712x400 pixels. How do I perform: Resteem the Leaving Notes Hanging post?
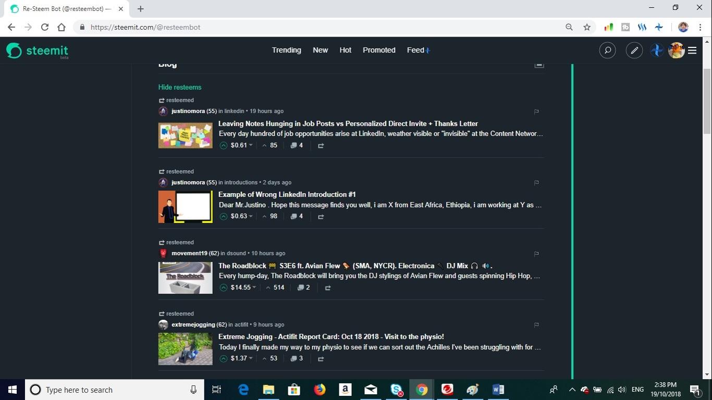(x=321, y=146)
